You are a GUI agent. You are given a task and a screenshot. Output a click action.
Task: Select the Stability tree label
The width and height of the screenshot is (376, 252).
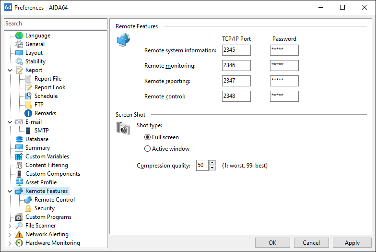(35, 61)
